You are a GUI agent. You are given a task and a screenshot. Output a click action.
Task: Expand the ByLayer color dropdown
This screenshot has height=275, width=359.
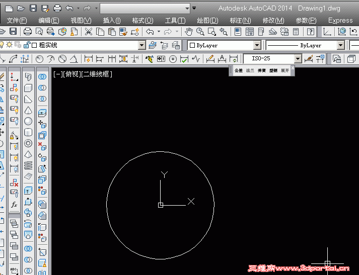(x=257, y=45)
